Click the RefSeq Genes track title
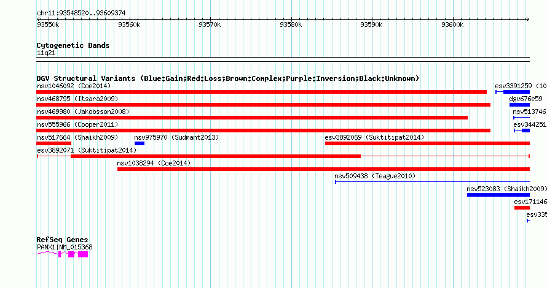The width and height of the screenshot is (547, 288). coord(62,240)
